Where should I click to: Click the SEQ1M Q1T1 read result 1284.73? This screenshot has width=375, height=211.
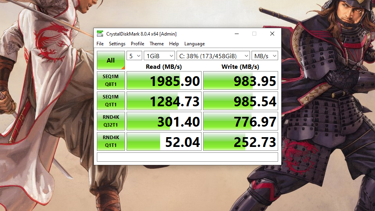tap(164, 101)
